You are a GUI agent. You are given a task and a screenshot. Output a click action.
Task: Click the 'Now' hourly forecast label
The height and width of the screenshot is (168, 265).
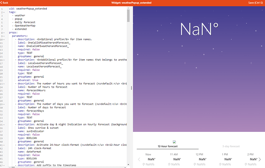[148, 155]
